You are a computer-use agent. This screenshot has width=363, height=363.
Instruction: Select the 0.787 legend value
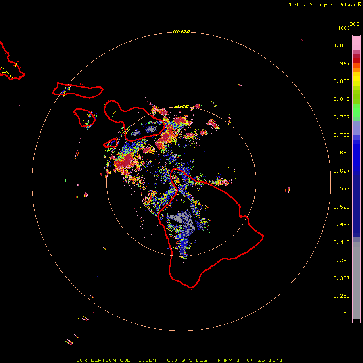(342, 117)
